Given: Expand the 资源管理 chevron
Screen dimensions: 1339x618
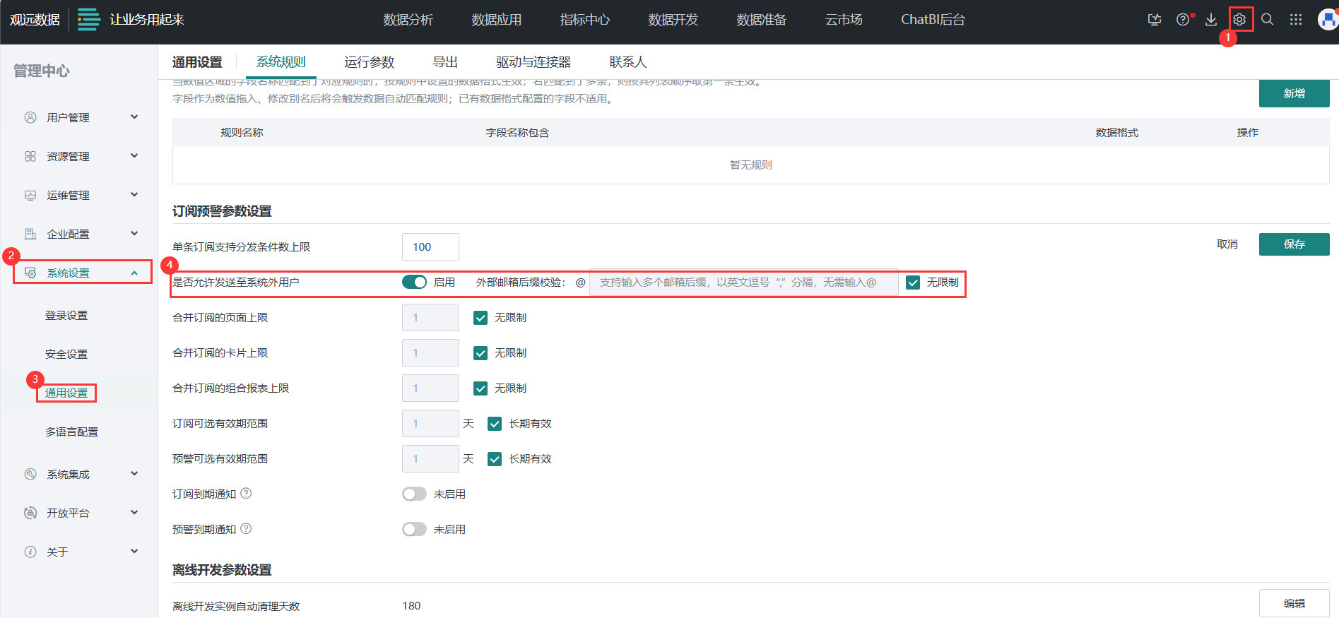Looking at the screenshot, I should [134, 155].
